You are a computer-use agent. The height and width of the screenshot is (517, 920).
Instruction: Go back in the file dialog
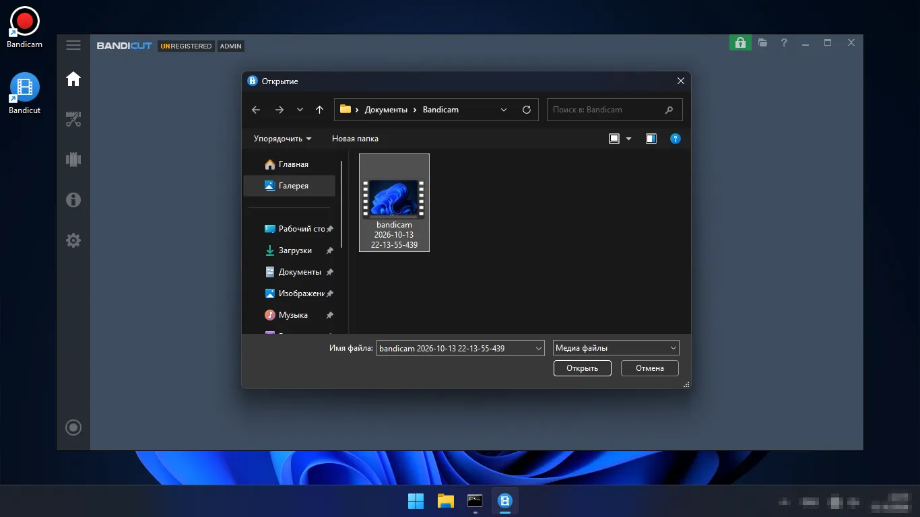256,110
